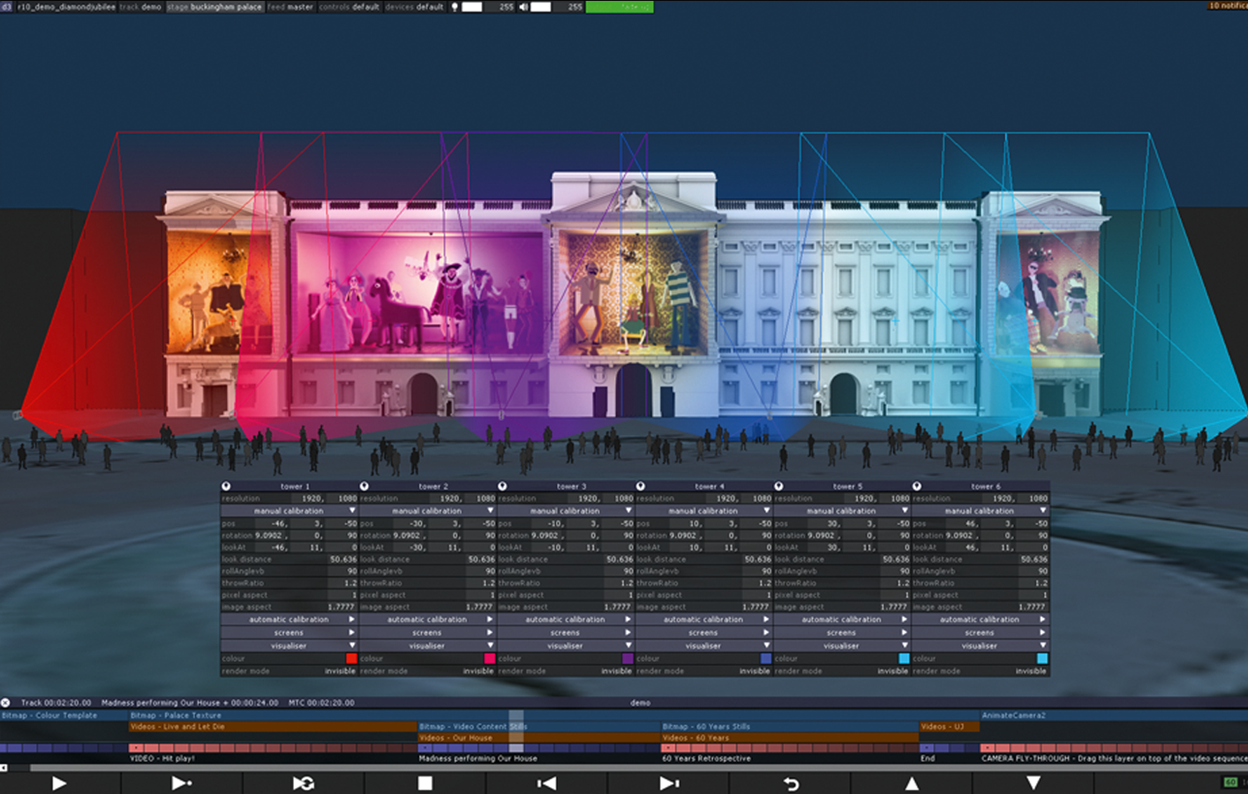
Task: Open the feed master menu
Action: (290, 6)
